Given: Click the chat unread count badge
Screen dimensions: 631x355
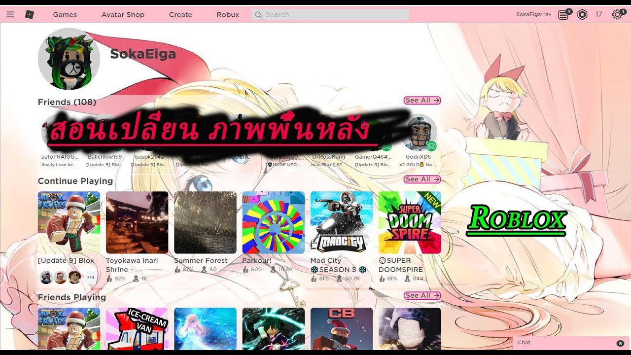Looking at the screenshot, I should (x=620, y=343).
